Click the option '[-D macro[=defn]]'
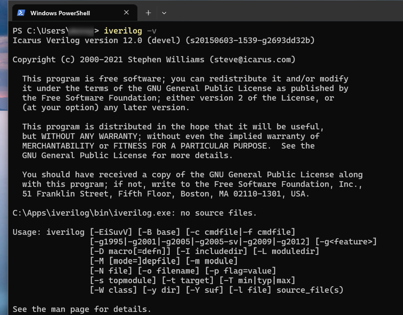This screenshot has width=403, height=315. [x=130, y=251]
